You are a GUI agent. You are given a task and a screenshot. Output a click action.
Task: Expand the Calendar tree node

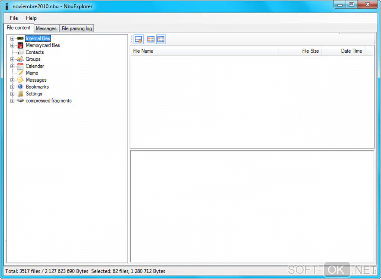coord(12,66)
